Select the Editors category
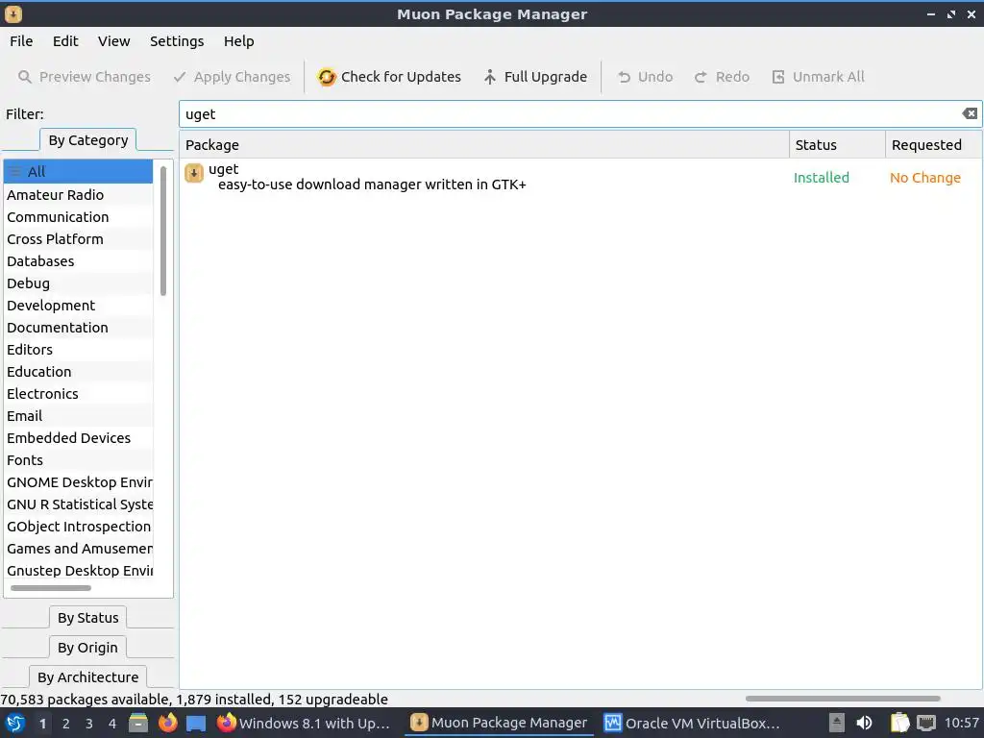Image resolution: width=984 pixels, height=738 pixels. point(79,350)
